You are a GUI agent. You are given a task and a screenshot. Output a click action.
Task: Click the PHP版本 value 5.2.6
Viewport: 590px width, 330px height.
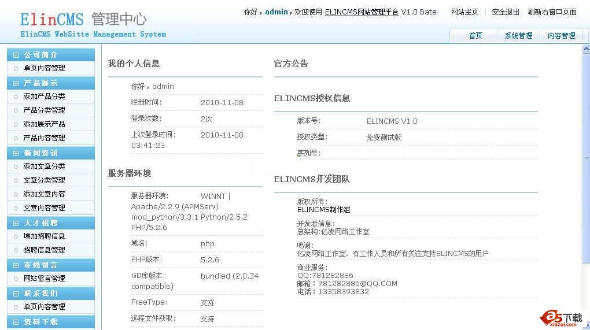[x=209, y=259]
